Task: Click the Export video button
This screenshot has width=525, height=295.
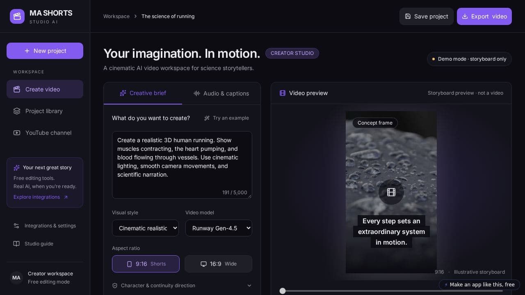Action: [x=484, y=16]
